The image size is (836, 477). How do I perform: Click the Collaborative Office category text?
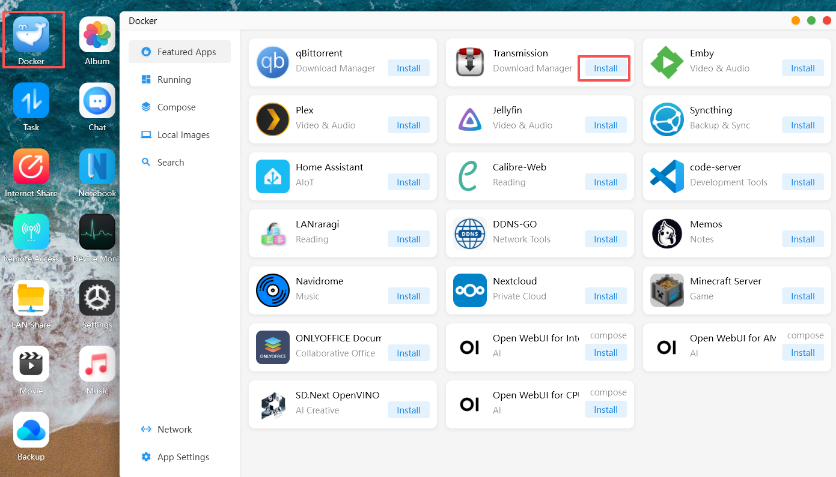335,353
